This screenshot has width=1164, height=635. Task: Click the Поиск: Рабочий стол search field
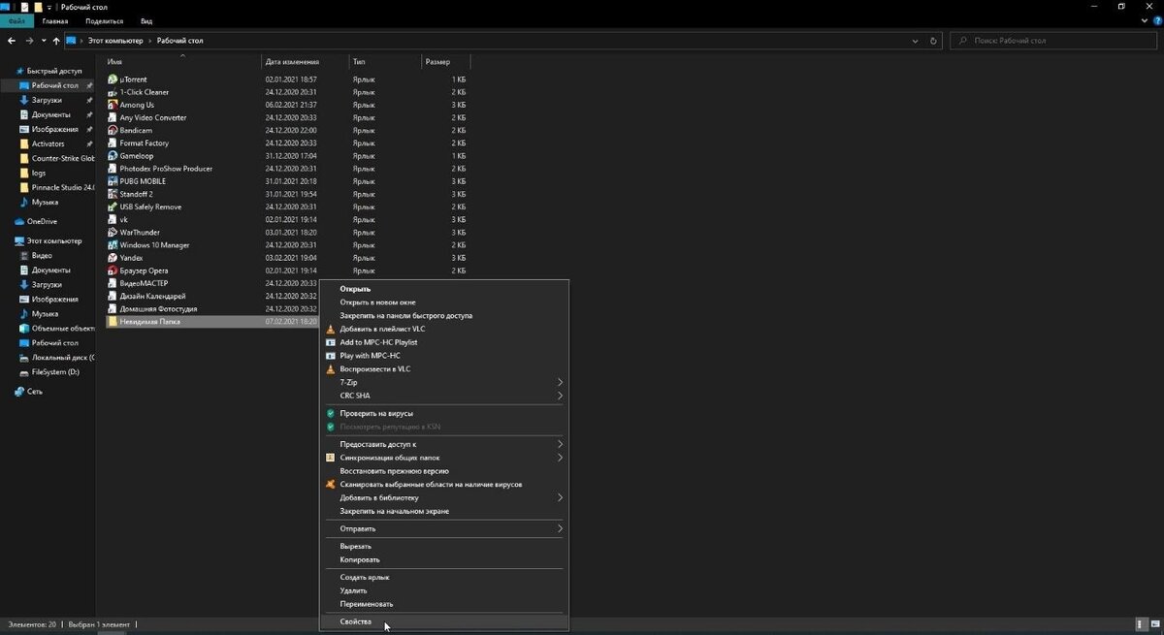pos(1053,41)
